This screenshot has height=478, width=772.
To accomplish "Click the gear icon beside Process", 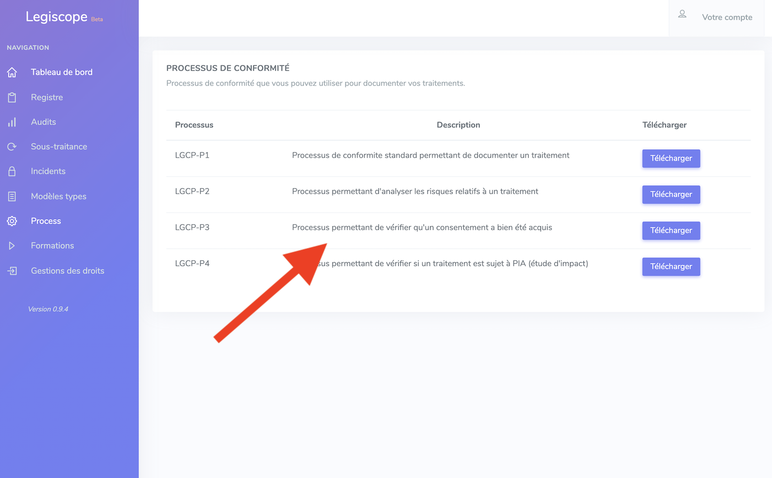I will [x=12, y=221].
